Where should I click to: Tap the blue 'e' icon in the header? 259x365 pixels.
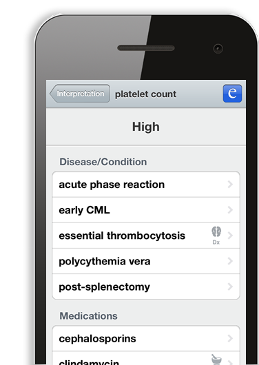pyautogui.click(x=232, y=94)
